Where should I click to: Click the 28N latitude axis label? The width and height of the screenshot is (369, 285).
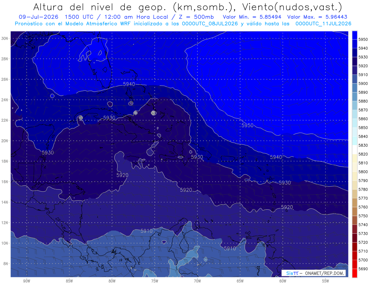click(5, 59)
